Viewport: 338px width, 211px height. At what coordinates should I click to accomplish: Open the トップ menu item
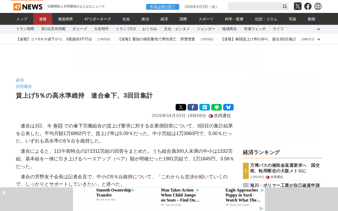(22, 19)
